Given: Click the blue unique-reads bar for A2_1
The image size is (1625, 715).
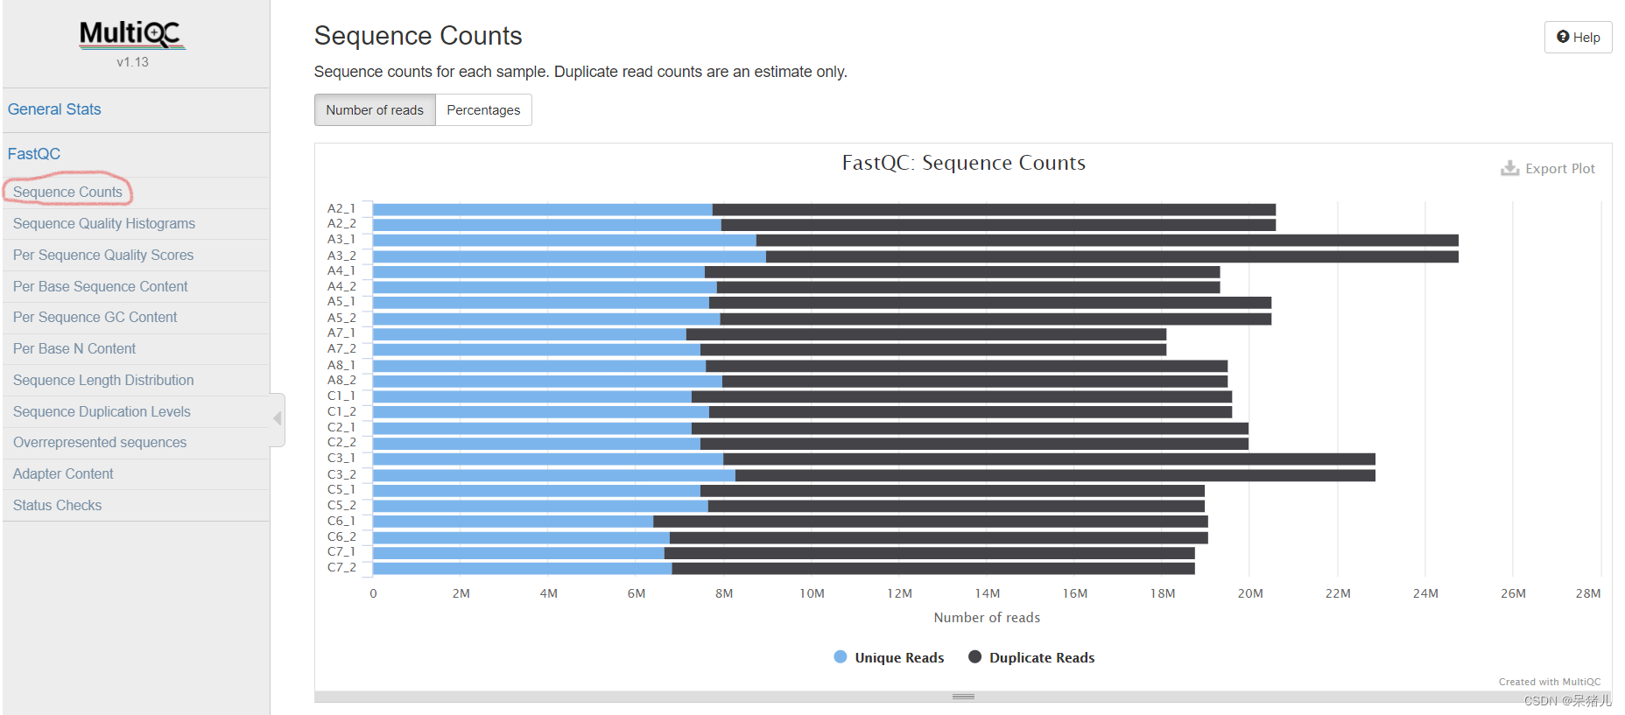Looking at the screenshot, I should pyautogui.click(x=543, y=210).
